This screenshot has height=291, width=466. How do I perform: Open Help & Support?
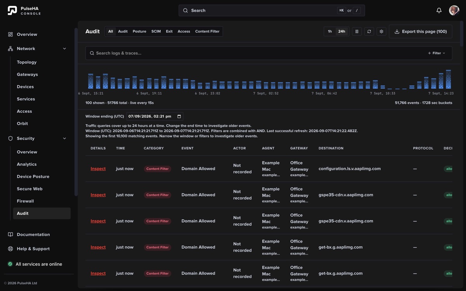click(33, 249)
